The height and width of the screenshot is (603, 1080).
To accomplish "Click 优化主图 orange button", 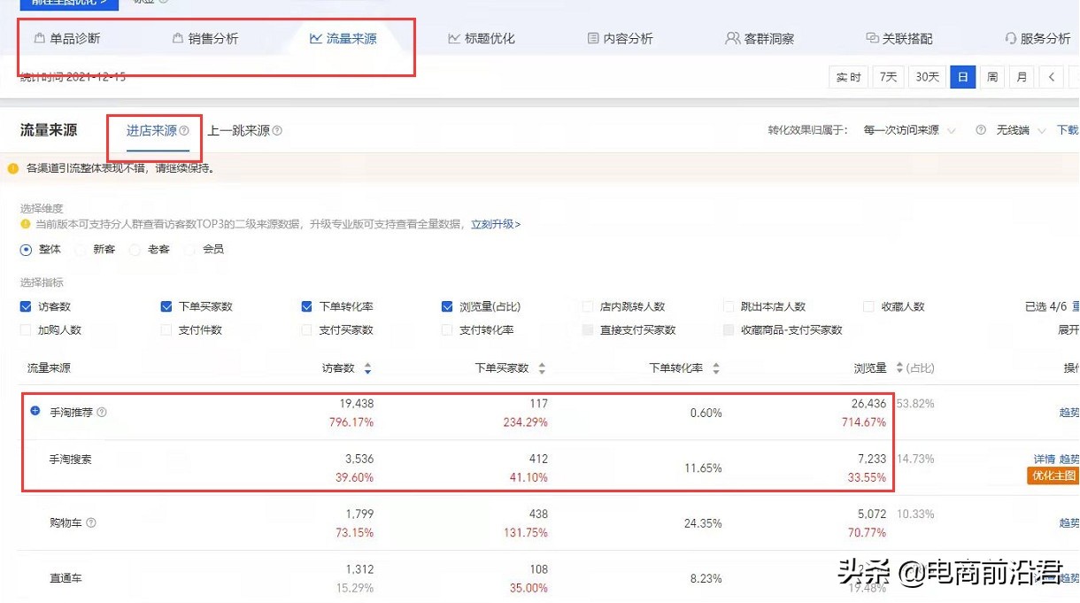I will [x=1053, y=476].
